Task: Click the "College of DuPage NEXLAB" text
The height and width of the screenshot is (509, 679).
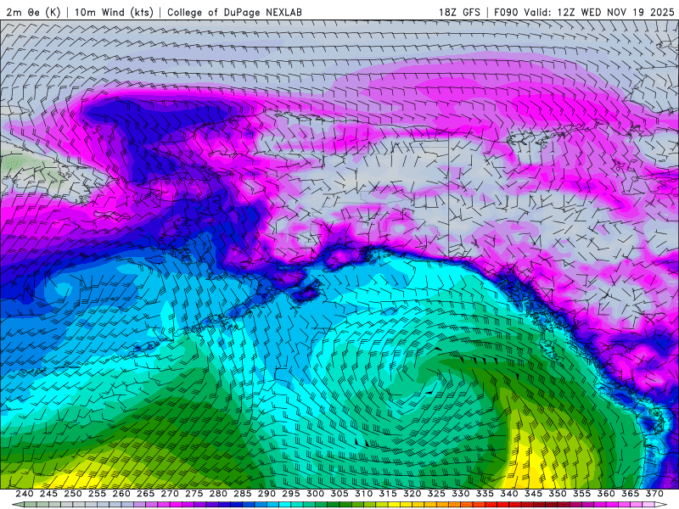Action: click(x=234, y=12)
